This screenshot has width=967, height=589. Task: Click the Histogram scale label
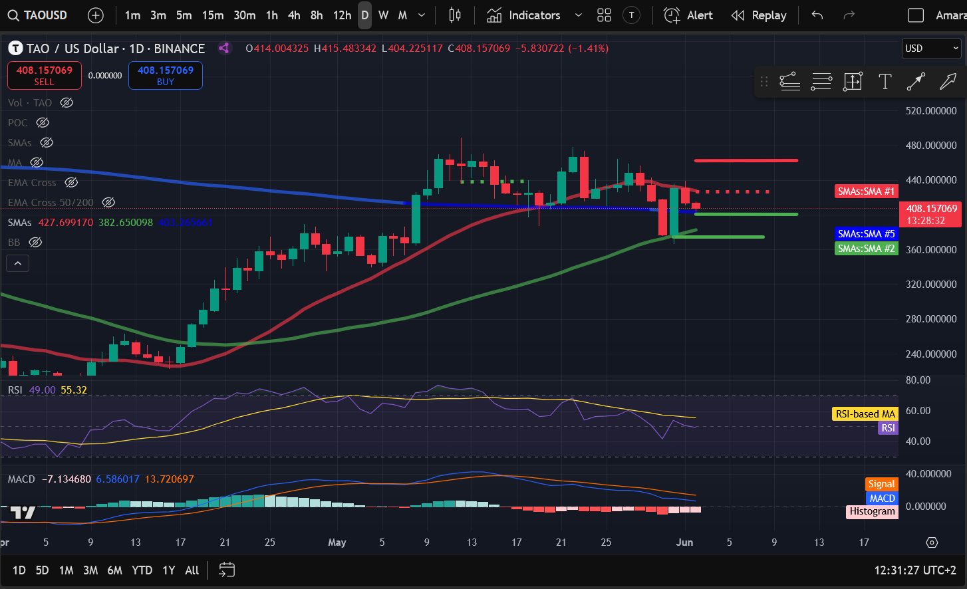click(872, 512)
